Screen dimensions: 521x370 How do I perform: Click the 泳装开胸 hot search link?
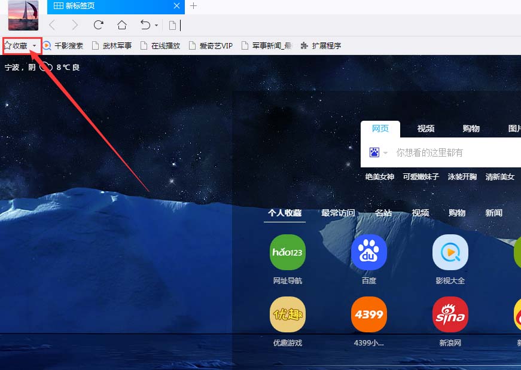click(x=462, y=177)
